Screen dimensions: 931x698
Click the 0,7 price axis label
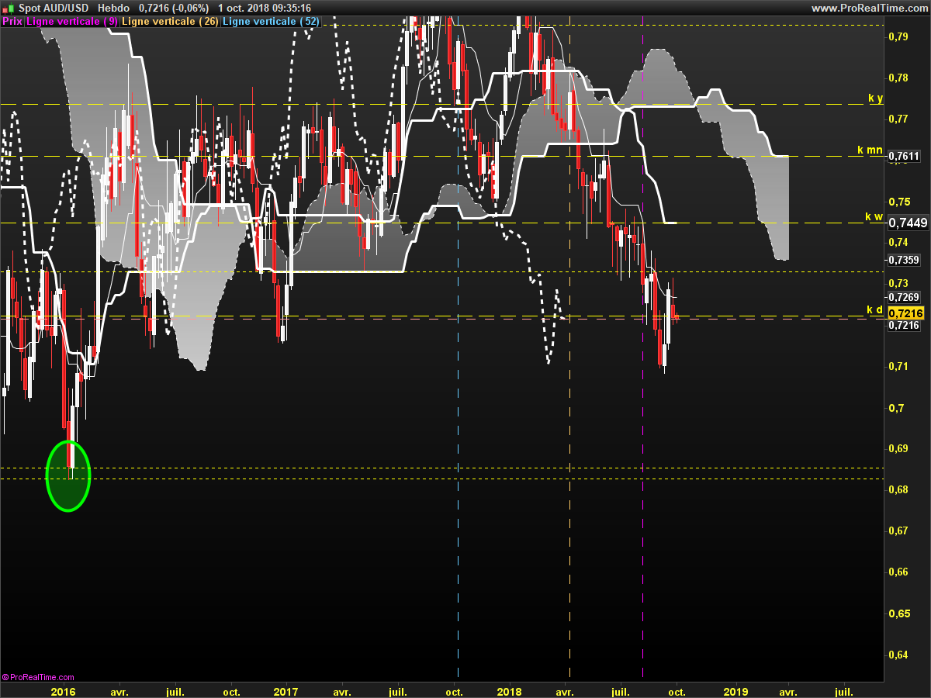[x=896, y=407]
